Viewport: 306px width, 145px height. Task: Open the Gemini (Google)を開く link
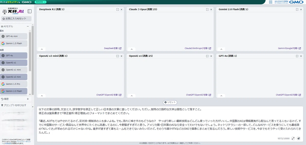pyautogui.click(x=289, y=48)
